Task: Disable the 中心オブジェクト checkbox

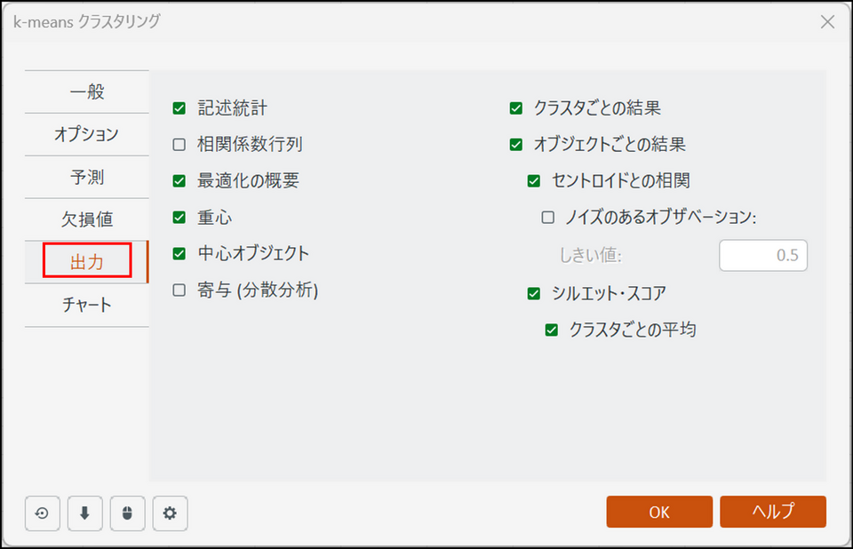Action: pos(179,253)
